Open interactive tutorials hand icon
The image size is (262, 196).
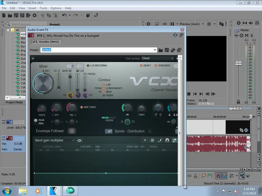88,15
